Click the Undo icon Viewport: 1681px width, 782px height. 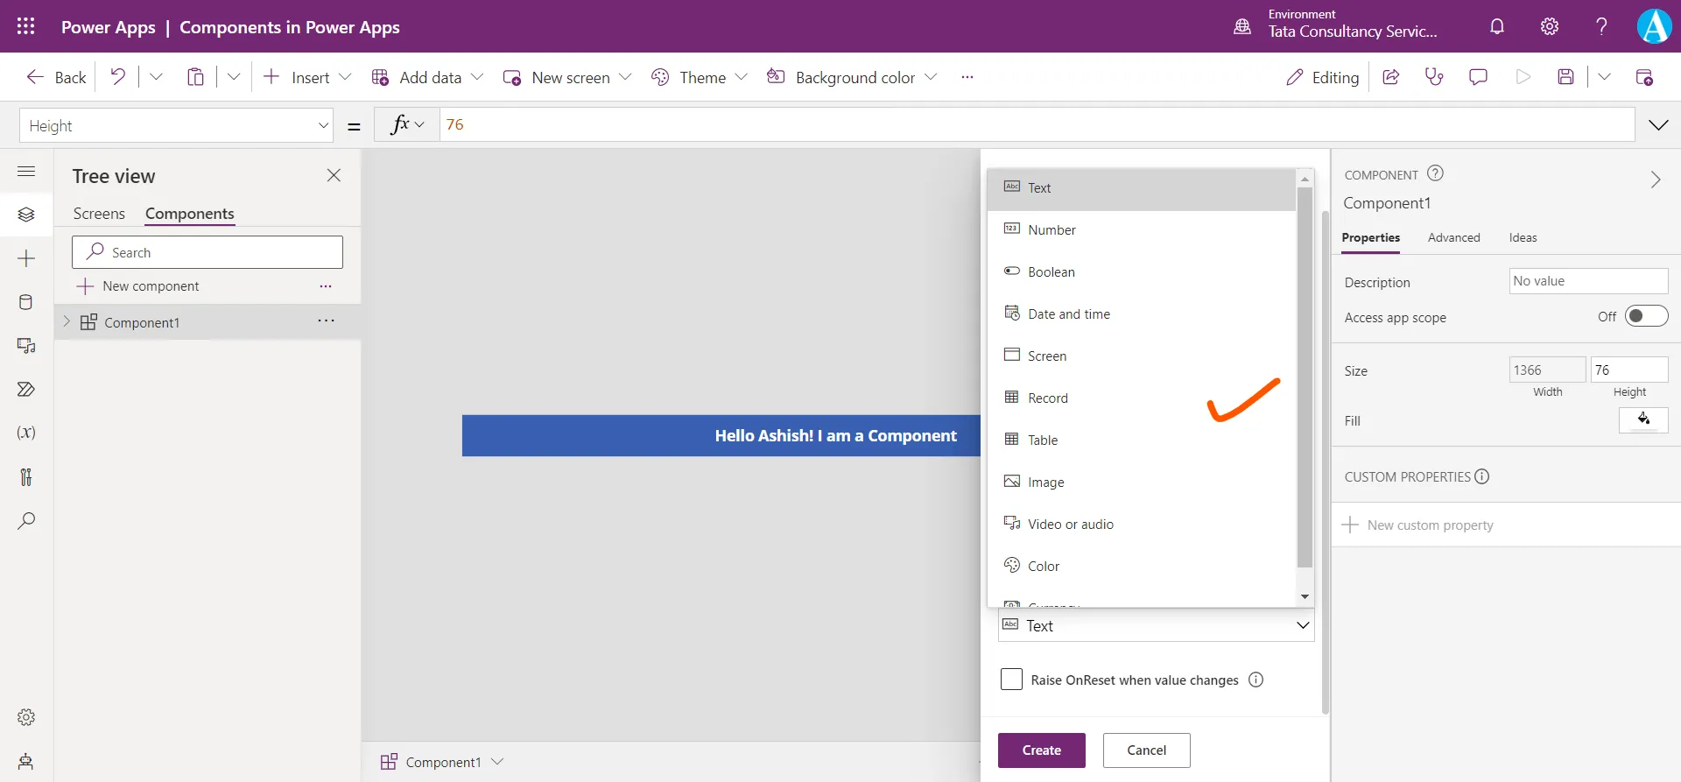[x=117, y=77]
